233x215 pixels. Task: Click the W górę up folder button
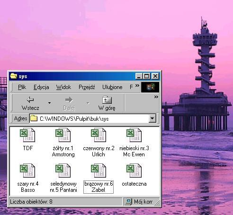click(107, 103)
